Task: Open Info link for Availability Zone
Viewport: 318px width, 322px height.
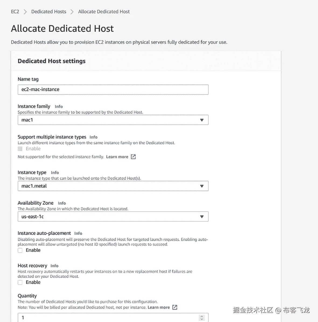Action: [x=62, y=203]
